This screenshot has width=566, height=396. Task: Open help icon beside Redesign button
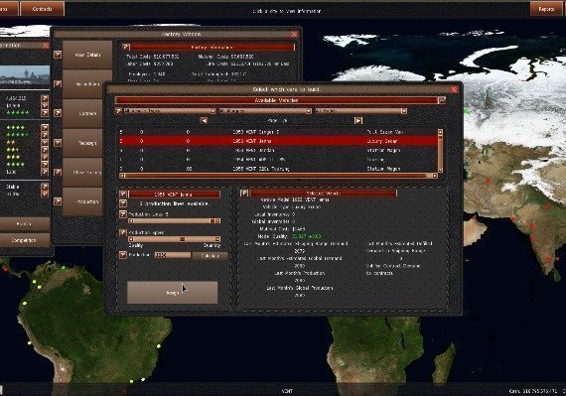(x=58, y=143)
